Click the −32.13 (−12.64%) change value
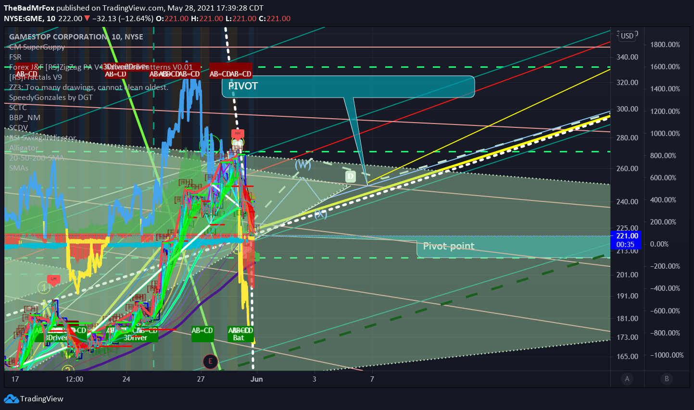This screenshot has width=694, height=410. point(123,18)
